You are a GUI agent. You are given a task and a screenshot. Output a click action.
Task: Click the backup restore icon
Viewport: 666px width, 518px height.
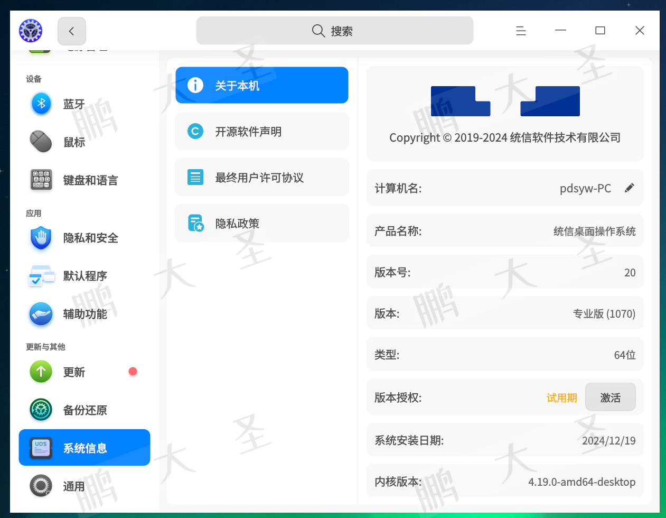pyautogui.click(x=41, y=410)
